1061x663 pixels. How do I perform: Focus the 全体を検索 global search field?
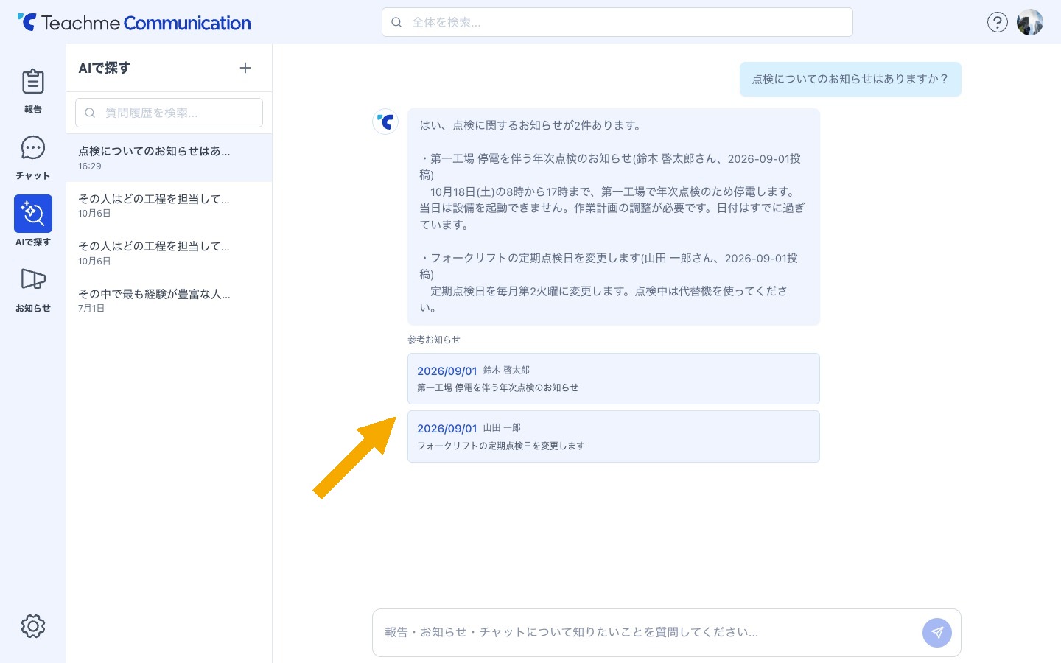click(x=617, y=22)
